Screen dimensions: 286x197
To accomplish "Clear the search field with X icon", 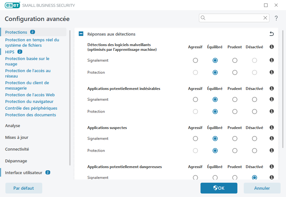I will (x=265, y=18).
